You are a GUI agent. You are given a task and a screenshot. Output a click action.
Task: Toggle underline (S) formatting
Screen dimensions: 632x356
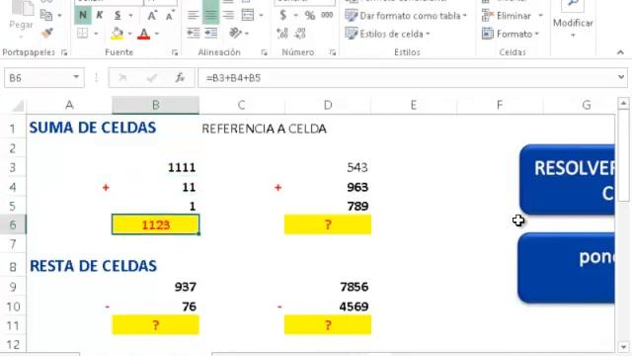[x=118, y=16]
